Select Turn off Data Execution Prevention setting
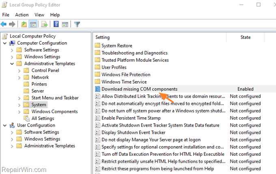Screen dimensions: 276x174 (163, 154)
